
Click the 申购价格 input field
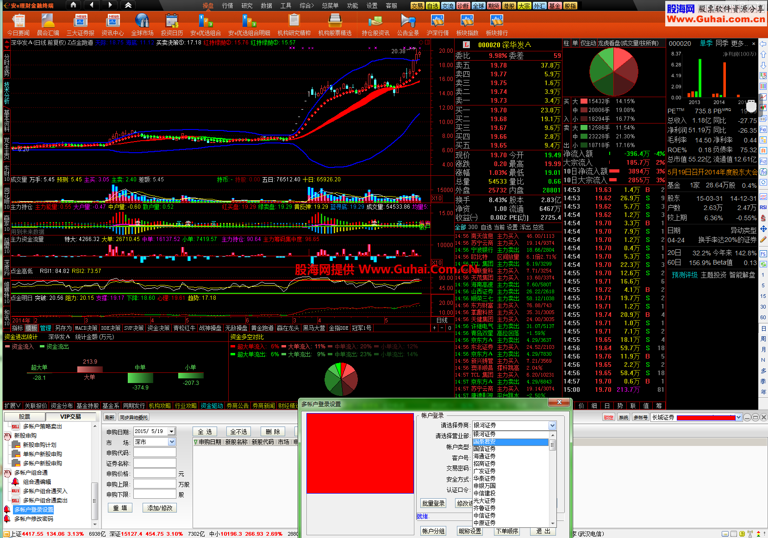click(x=155, y=473)
